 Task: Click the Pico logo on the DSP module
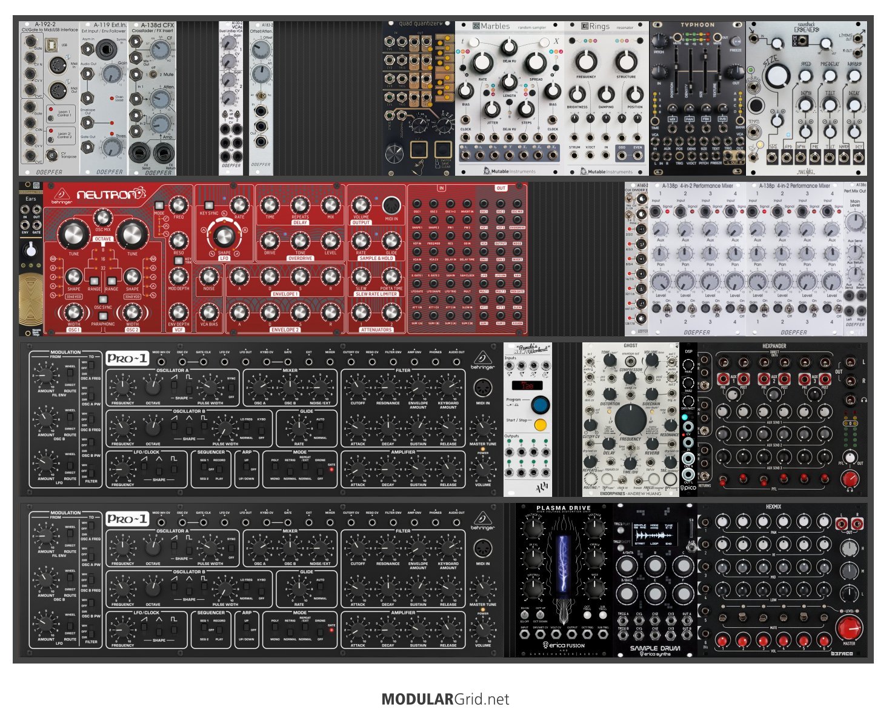[x=688, y=488]
